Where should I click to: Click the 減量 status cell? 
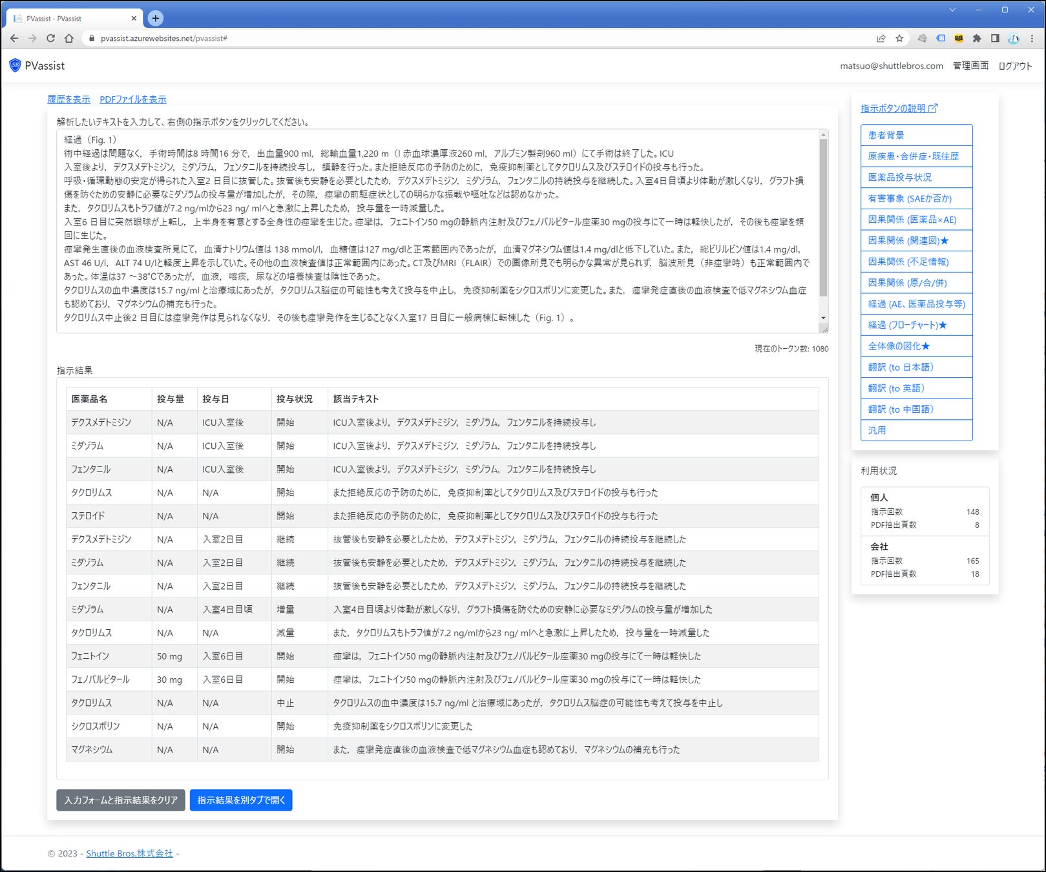pyautogui.click(x=299, y=633)
